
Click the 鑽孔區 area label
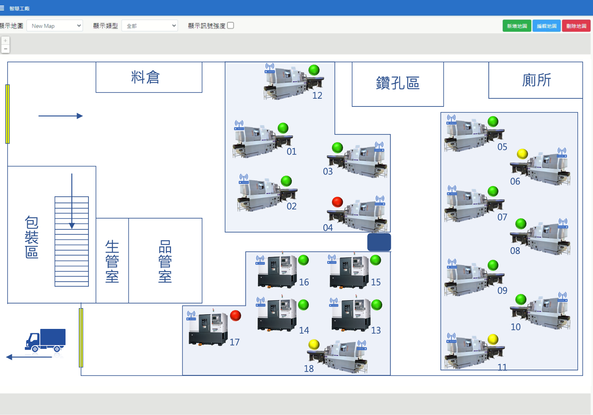coord(398,83)
